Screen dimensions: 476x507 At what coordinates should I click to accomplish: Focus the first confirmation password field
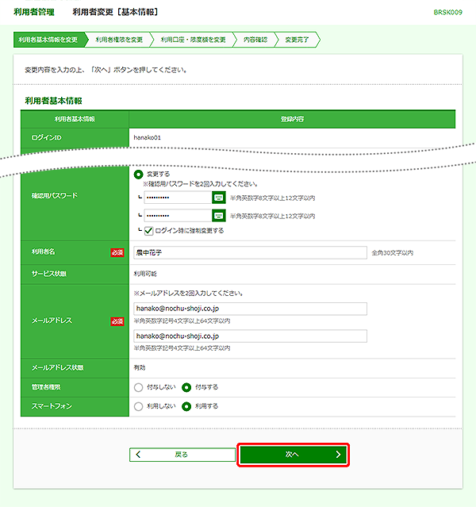178,198
